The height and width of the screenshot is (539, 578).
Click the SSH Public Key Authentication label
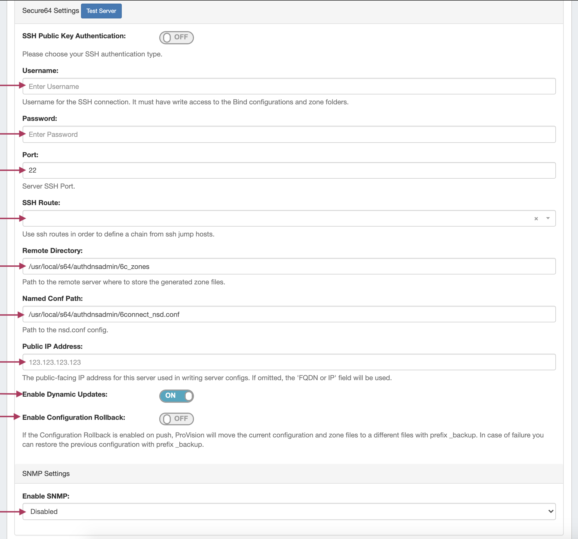pos(74,36)
